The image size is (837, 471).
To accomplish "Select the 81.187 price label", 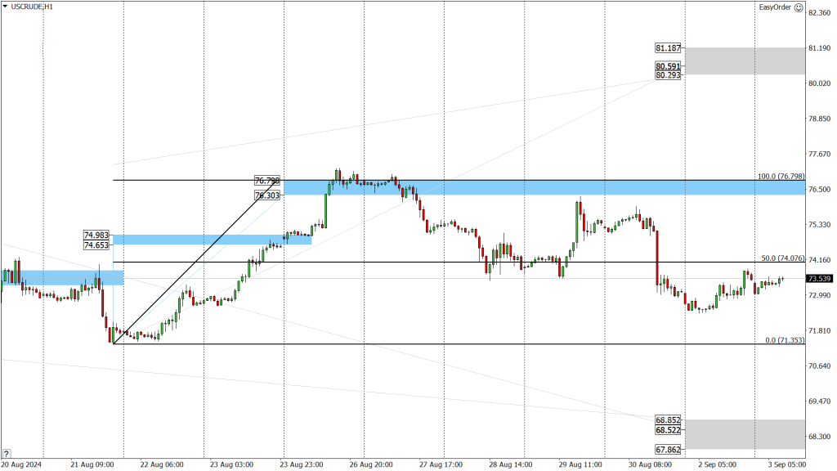I will click(669, 48).
